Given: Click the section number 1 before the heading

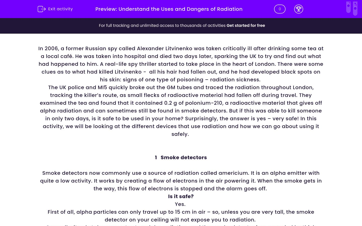Looking at the screenshot, I should [x=156, y=157].
